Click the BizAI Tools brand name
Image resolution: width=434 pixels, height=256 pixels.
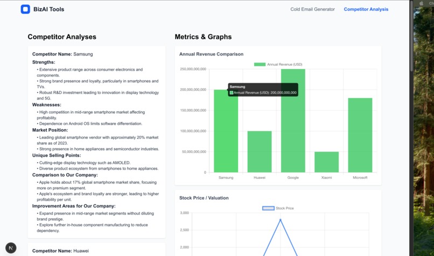pyautogui.click(x=48, y=9)
